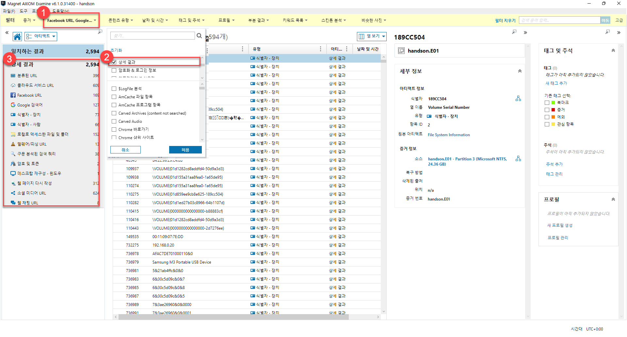Screen dimensions: 627x337
Task: Collapse left panel with double-arrow icon
Action: [7, 33]
